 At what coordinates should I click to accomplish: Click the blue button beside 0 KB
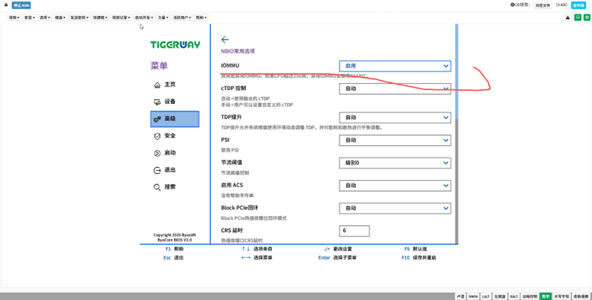578,5
